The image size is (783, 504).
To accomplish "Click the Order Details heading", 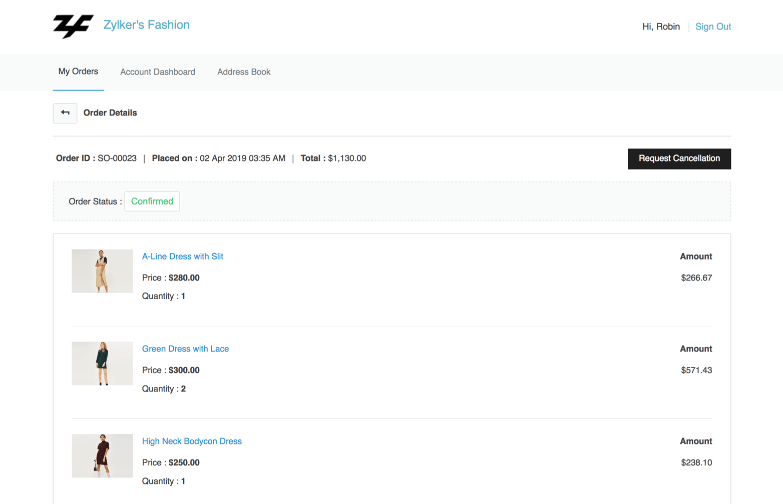I will click(110, 113).
